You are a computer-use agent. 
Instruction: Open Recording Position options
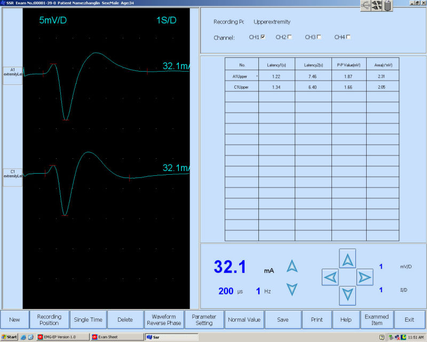point(49,320)
